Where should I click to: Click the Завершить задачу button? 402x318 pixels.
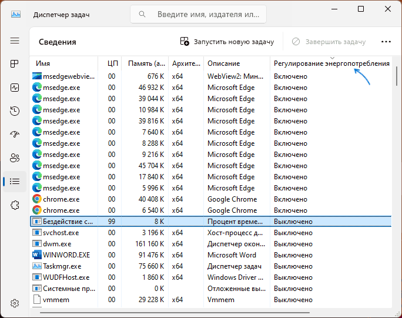click(329, 42)
